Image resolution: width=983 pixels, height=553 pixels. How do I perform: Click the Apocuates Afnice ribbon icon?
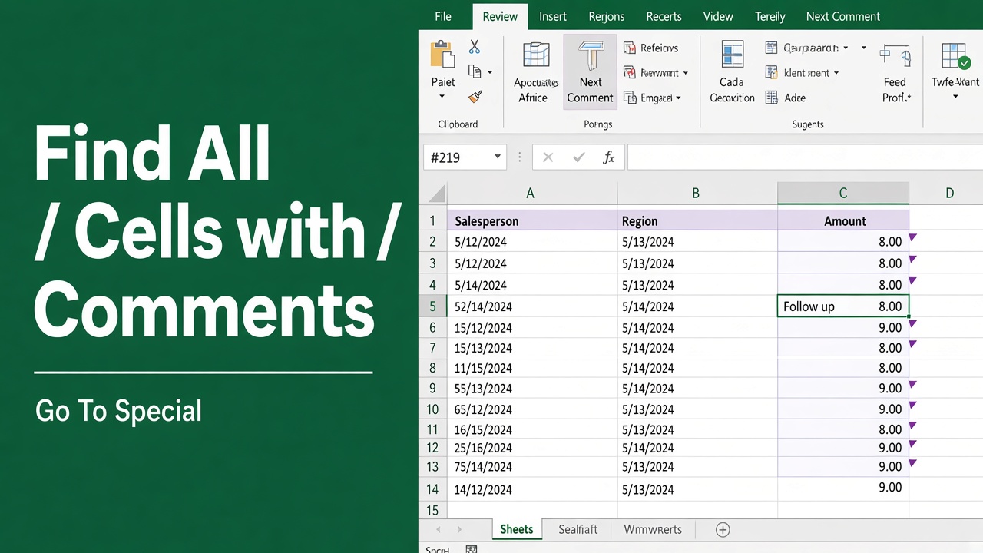click(536, 55)
